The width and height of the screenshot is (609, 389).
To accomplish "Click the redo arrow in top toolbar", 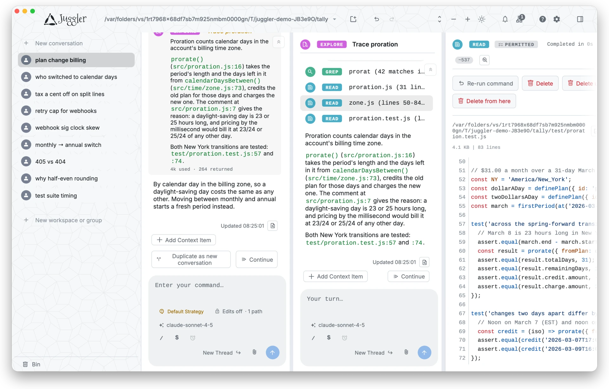I will point(392,19).
